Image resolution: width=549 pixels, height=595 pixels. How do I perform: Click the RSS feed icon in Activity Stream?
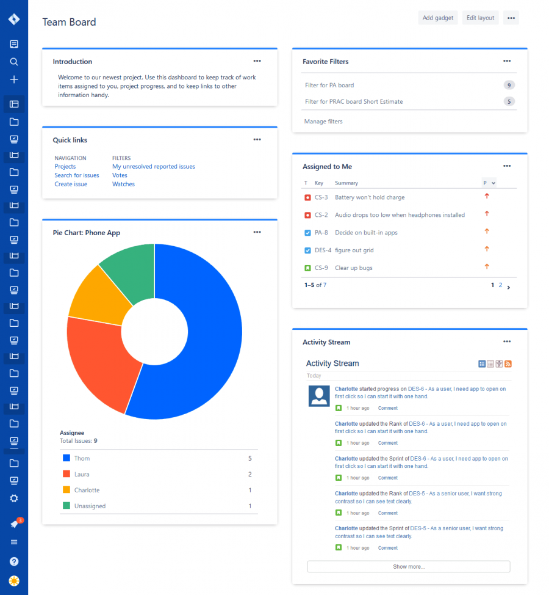[508, 363]
